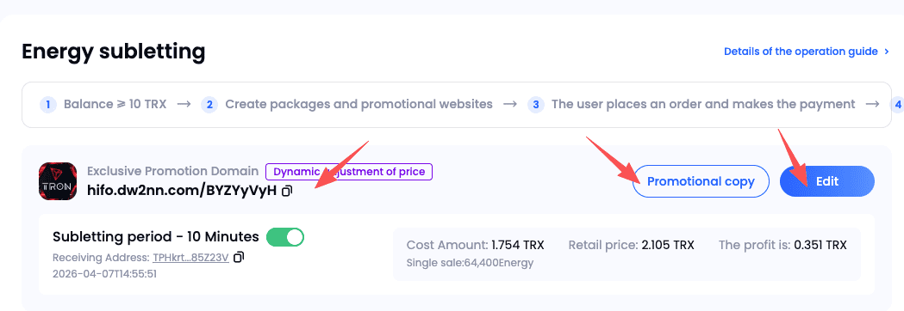Select step 1 number badge
Viewport: 904px width, 311px height.
[x=48, y=105]
